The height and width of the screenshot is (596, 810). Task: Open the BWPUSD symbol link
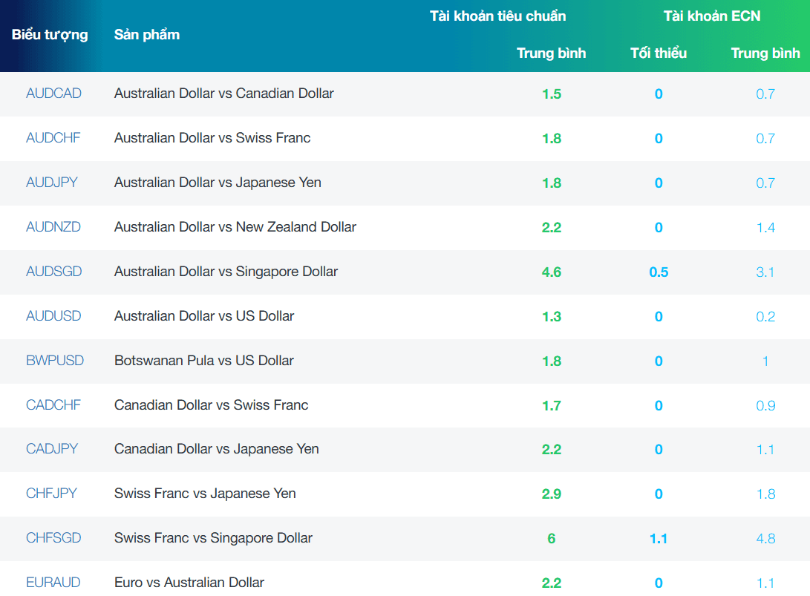tap(55, 360)
